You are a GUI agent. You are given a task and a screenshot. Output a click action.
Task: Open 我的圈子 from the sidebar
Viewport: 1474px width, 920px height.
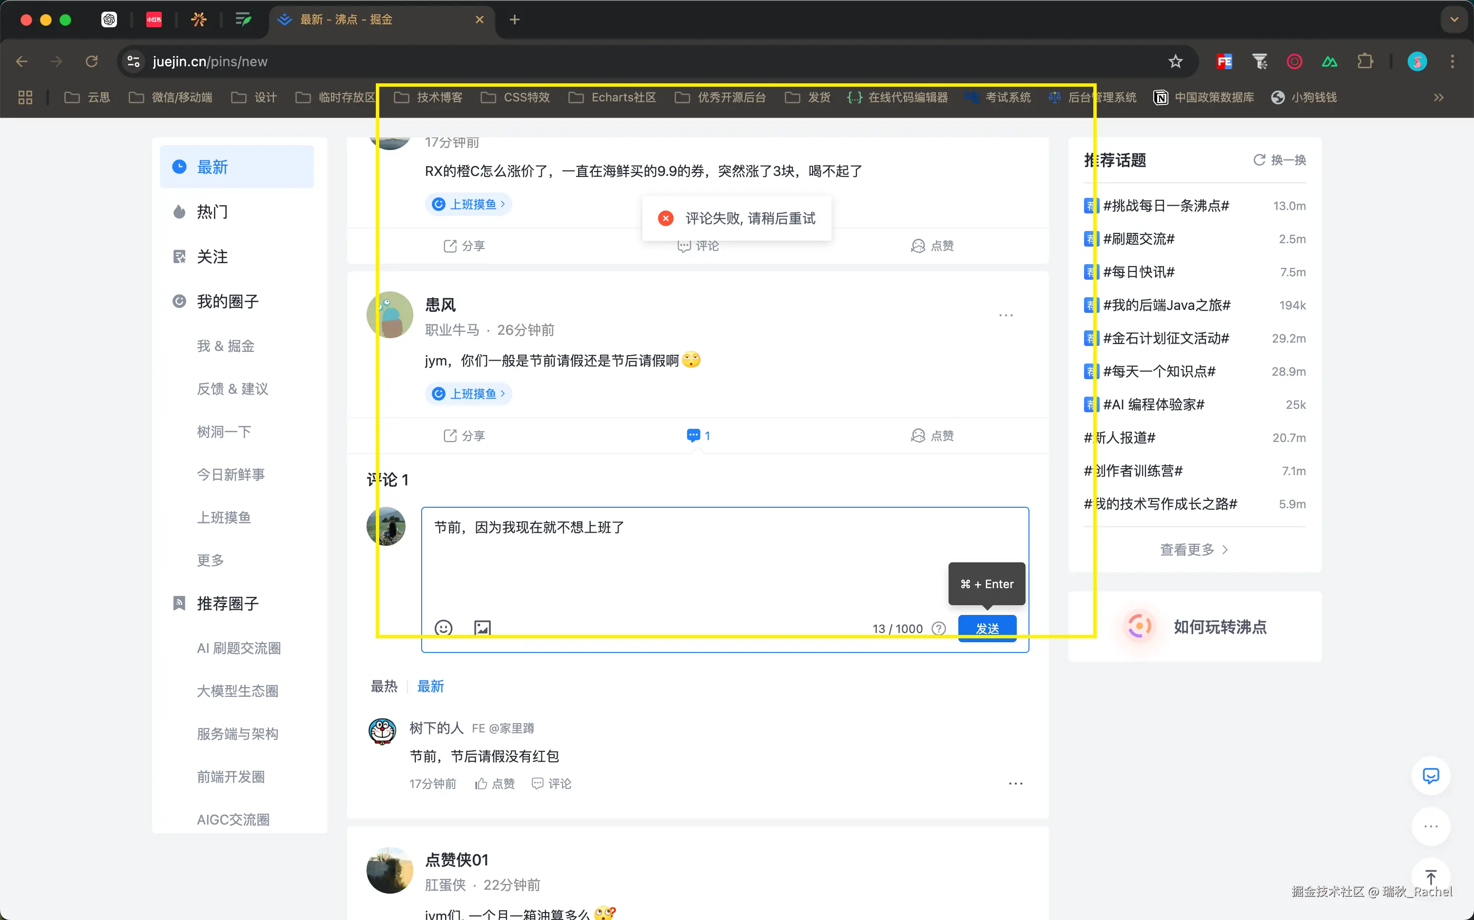point(228,301)
